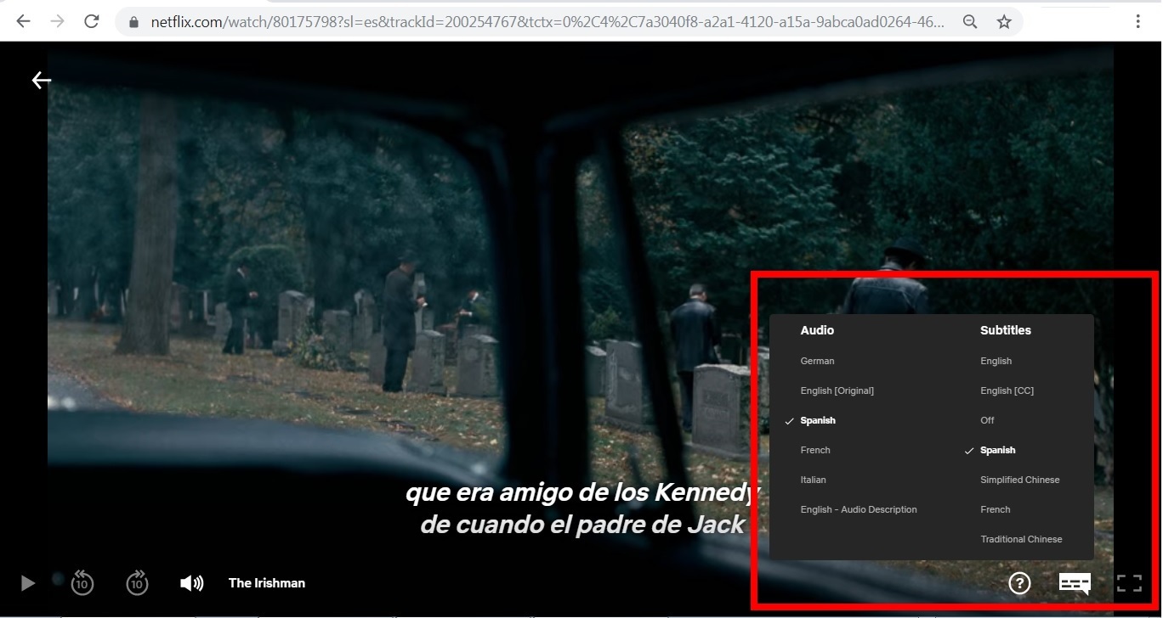This screenshot has width=1163, height=618.
Task: Exit the player with the back arrow
Action: [42, 80]
